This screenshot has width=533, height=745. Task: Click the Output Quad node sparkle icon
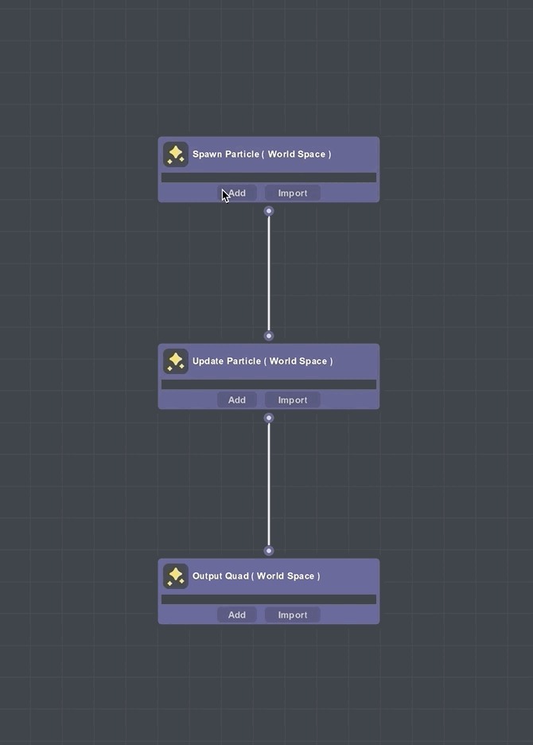[176, 576]
